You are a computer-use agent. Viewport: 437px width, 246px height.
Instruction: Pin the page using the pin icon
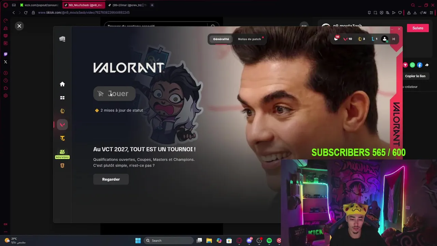pos(369,13)
